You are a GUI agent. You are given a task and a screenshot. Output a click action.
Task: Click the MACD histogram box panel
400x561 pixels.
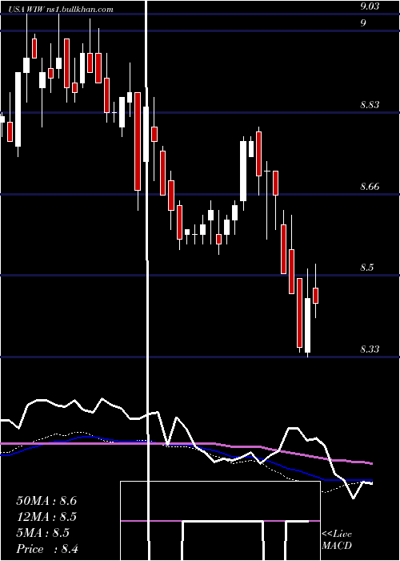pos(220,521)
